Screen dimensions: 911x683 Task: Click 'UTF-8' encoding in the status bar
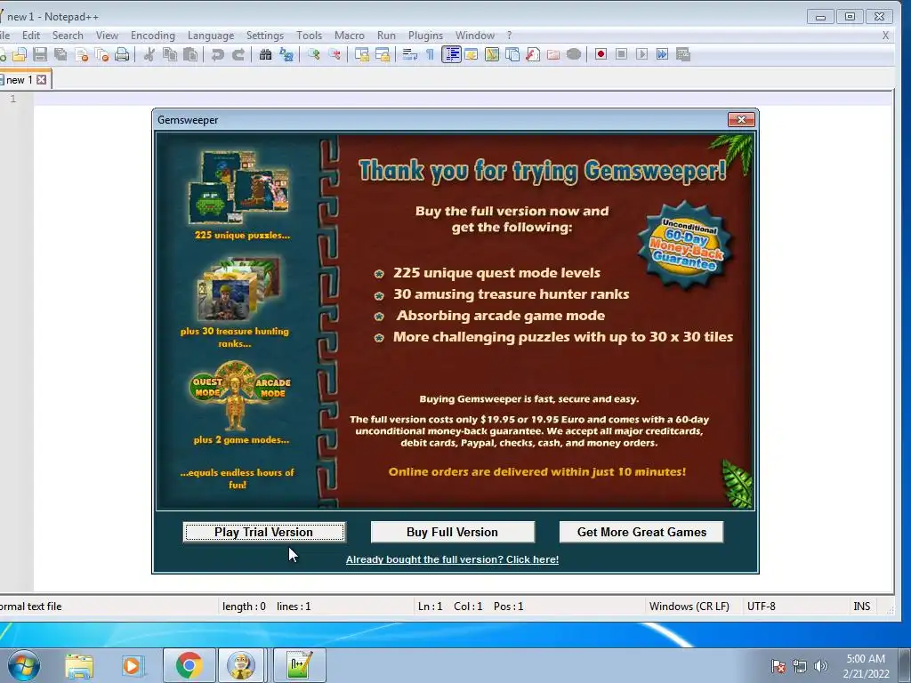point(762,607)
